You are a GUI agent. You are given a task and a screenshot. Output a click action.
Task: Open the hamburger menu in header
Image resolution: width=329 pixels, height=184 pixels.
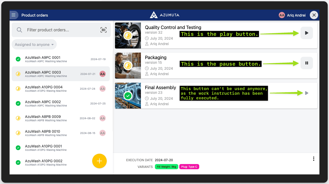[14, 15]
